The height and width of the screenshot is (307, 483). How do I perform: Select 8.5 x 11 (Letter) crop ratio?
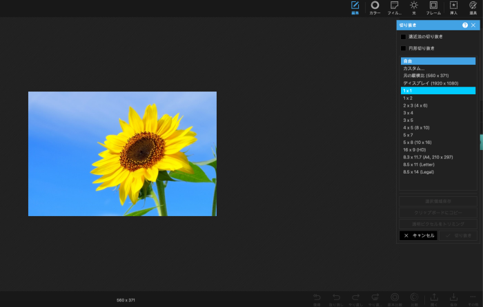437,164
